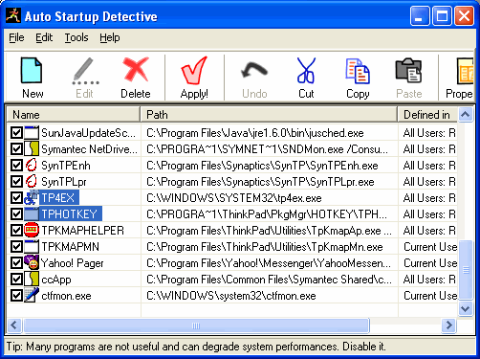Click the Yahoo! Pager smiley icon
This screenshot has height=359, width=480.
pos(32,262)
